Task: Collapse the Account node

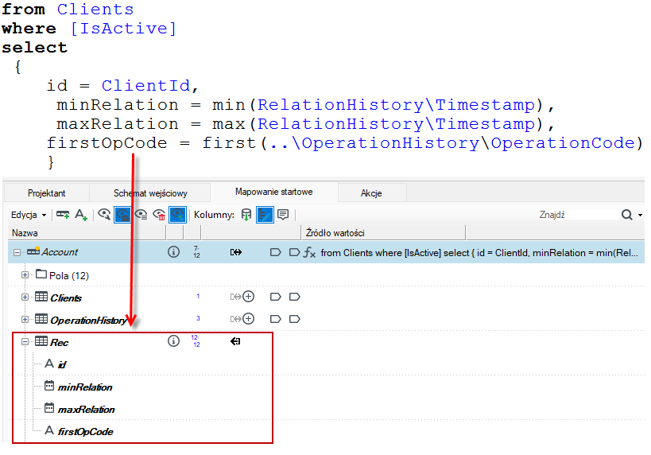Action: pyautogui.click(x=17, y=253)
